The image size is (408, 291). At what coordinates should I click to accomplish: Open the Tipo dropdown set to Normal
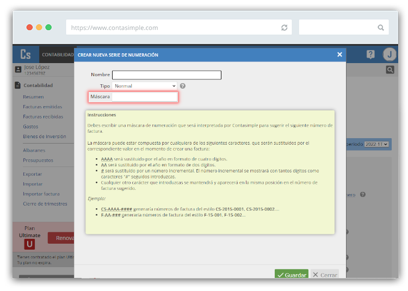coord(145,86)
